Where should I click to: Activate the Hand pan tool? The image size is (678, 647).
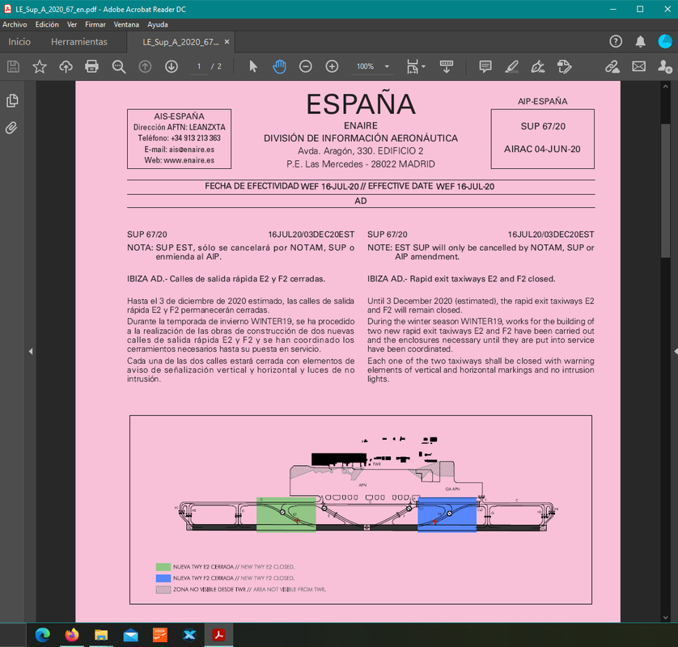(x=279, y=66)
